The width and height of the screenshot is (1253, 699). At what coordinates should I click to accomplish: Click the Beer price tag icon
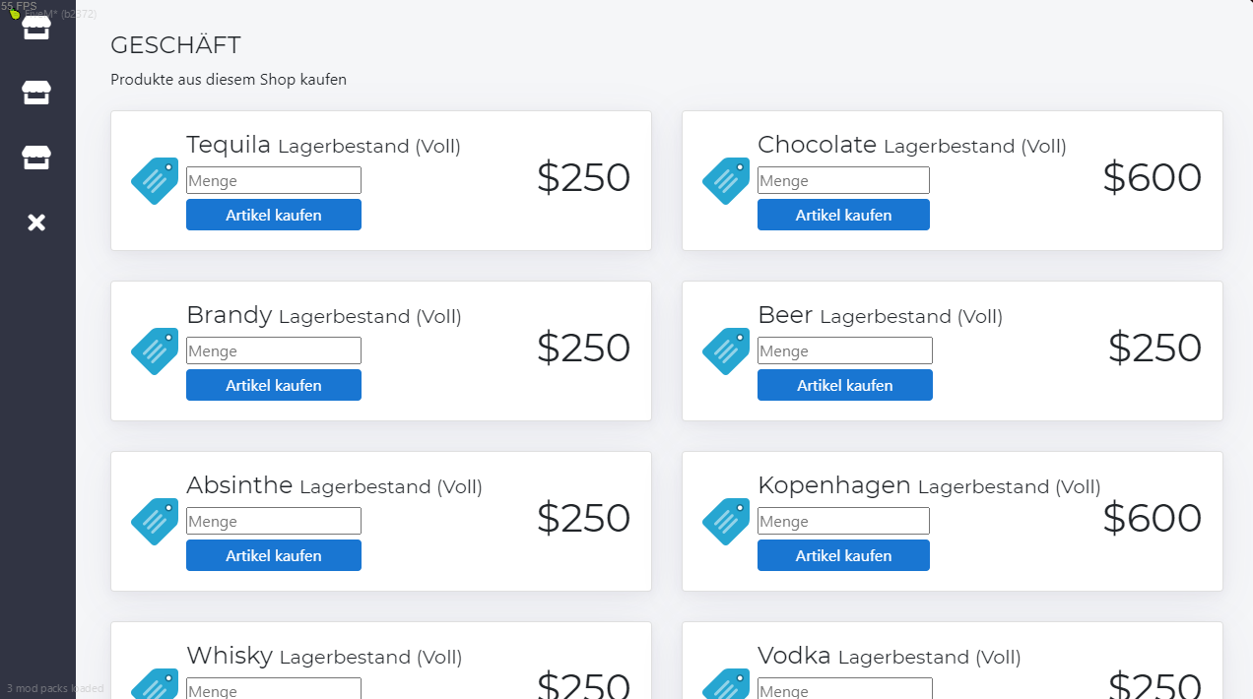point(726,351)
